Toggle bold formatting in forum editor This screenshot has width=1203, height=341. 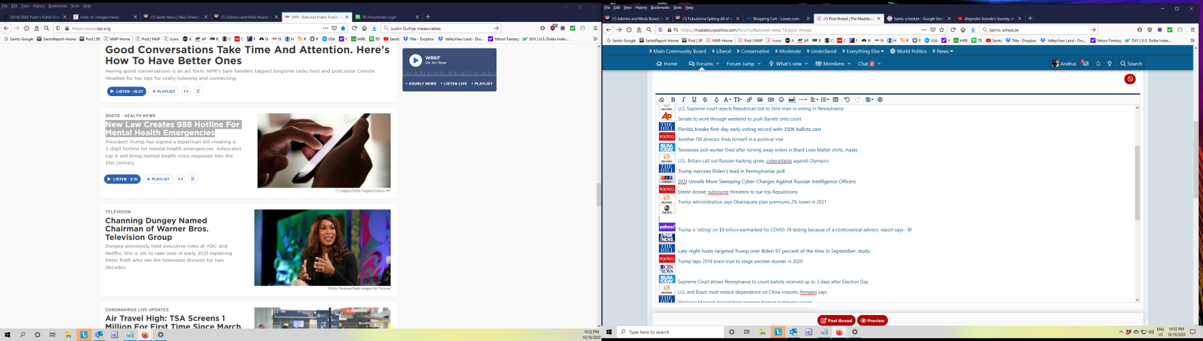tap(673, 100)
